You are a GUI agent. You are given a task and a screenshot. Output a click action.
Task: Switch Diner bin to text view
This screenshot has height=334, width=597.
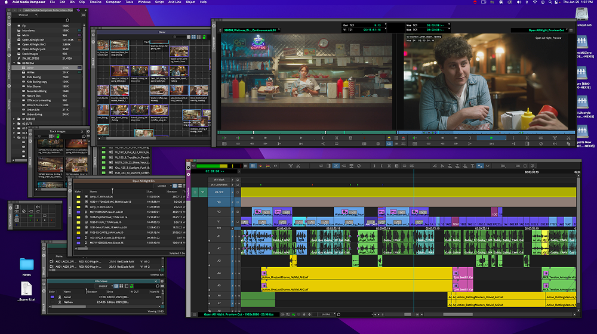[x=189, y=37]
